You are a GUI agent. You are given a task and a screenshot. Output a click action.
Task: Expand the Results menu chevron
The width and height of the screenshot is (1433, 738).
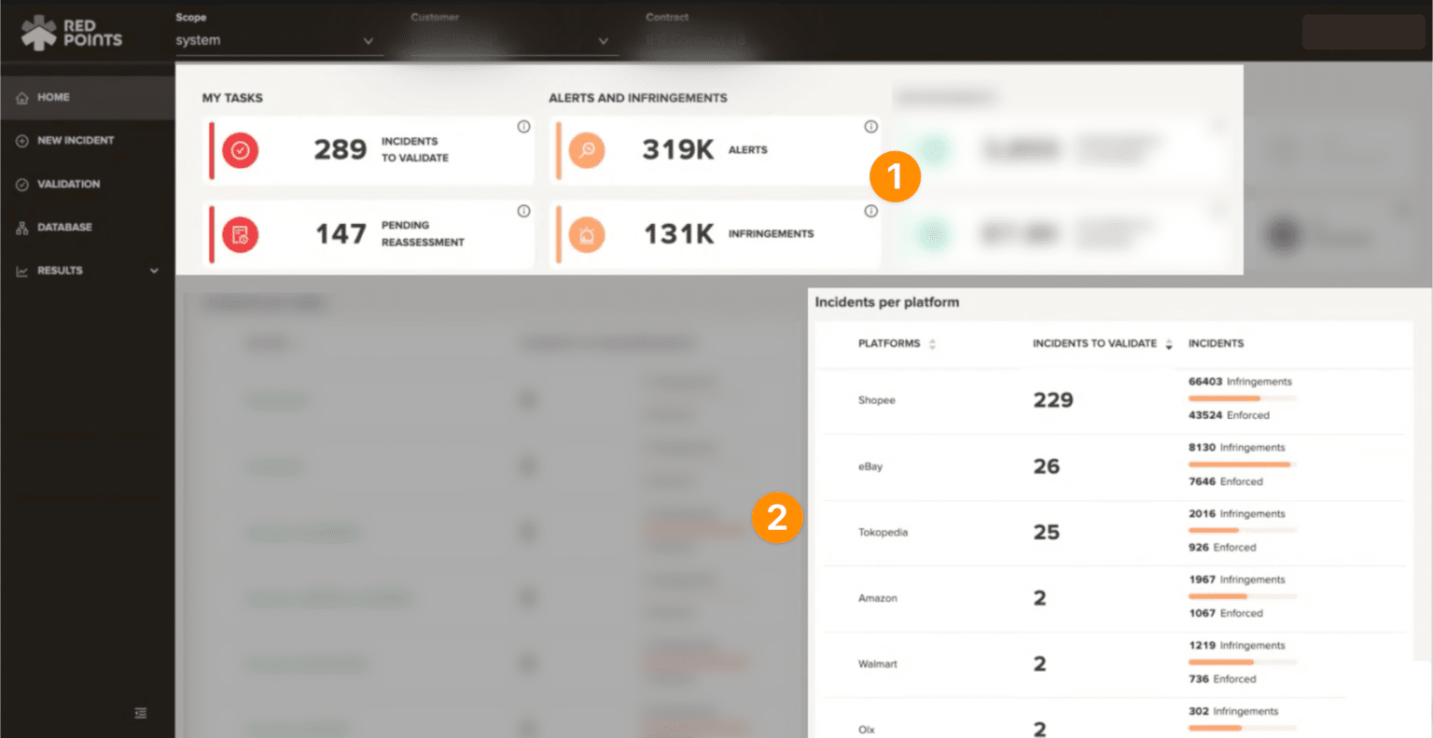[x=156, y=270]
